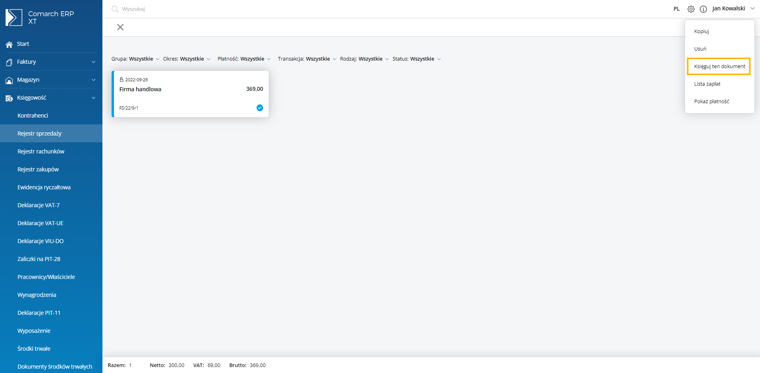Click VAT 69,00 in footer

tap(207, 365)
